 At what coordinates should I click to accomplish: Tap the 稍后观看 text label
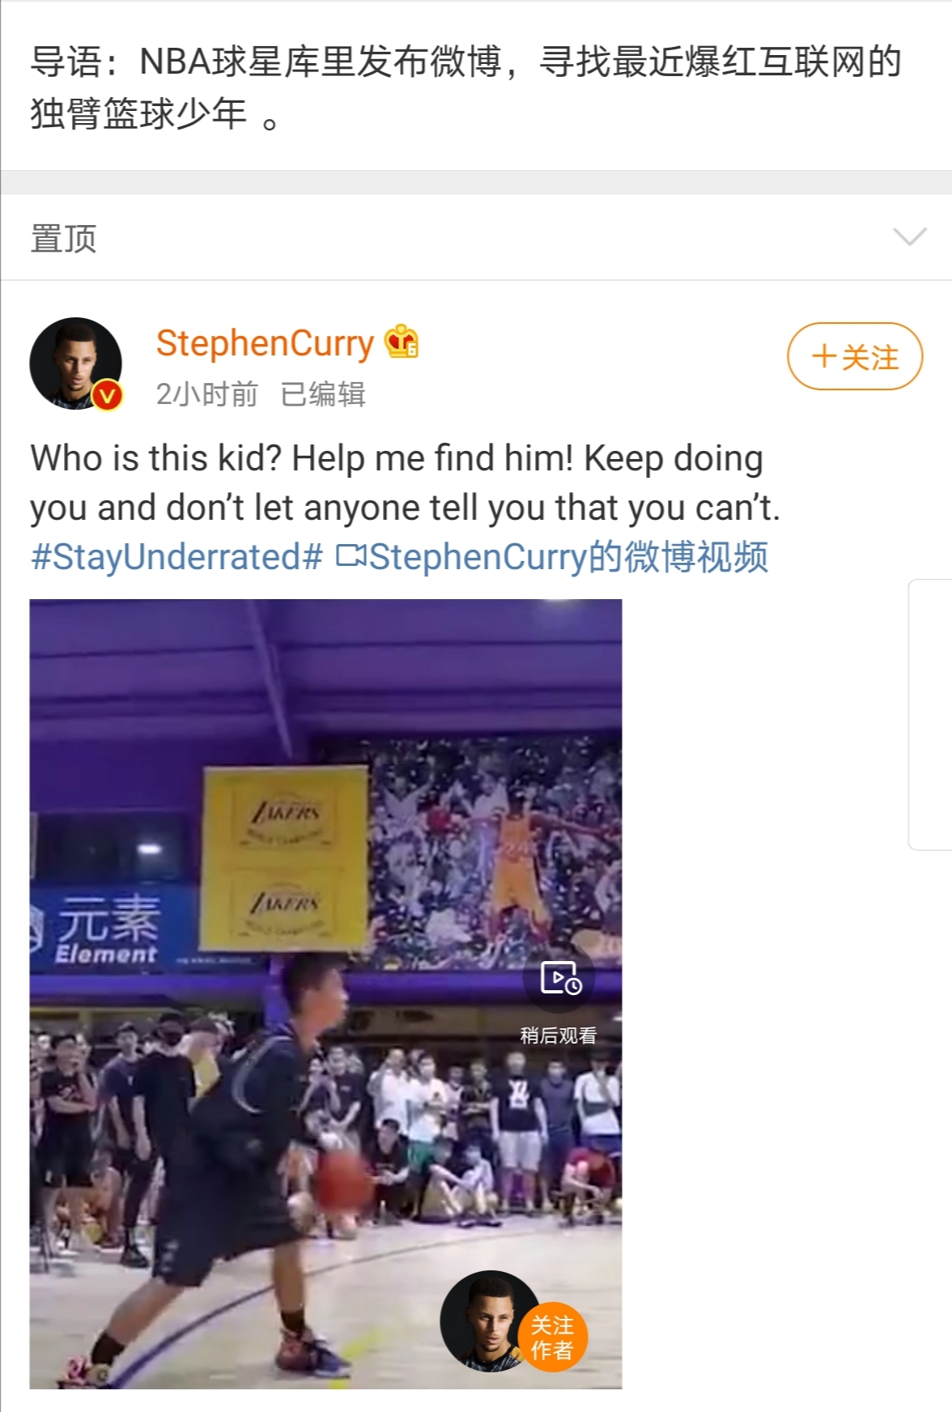click(x=559, y=1036)
